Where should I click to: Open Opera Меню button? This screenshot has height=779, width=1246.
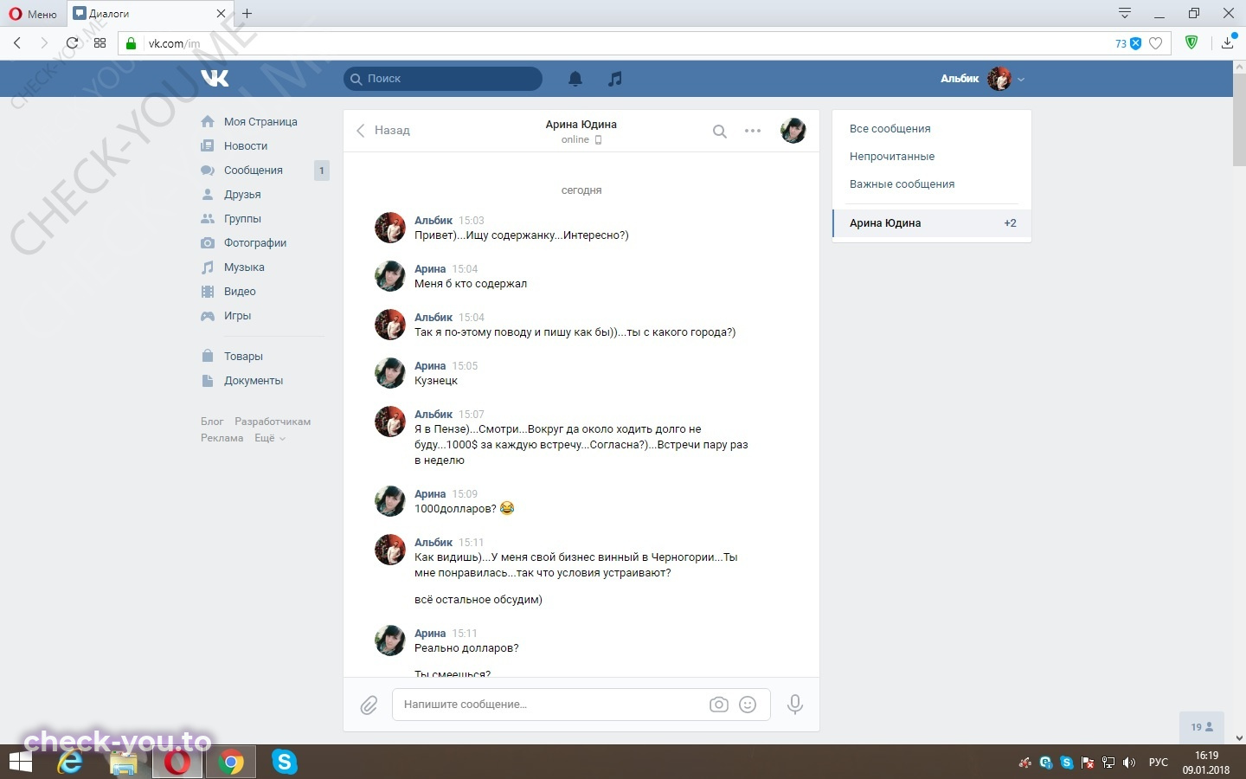(33, 14)
